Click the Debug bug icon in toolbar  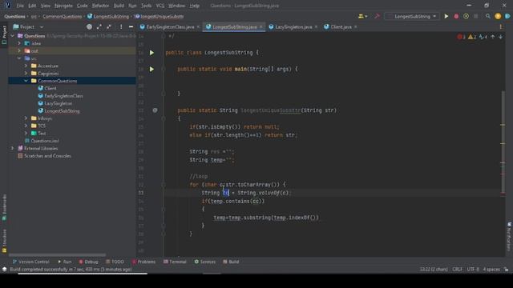tap(456, 16)
